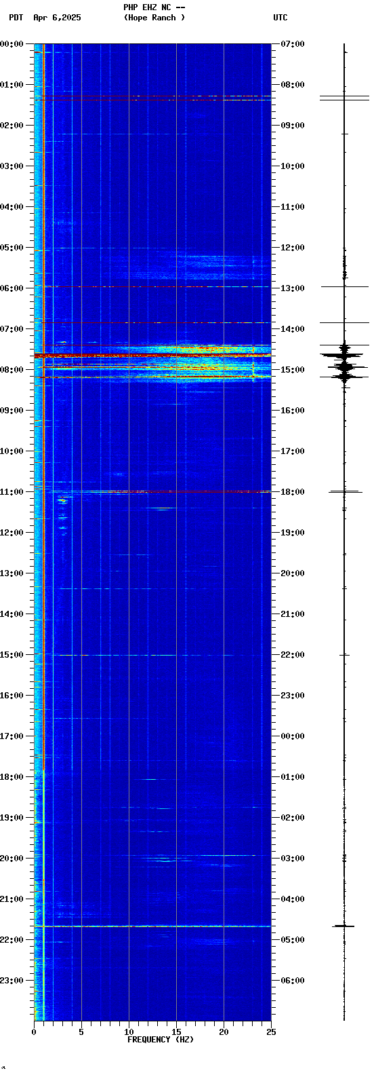Click the frequency tick label '15'
Viewport: 374px width, 1075px height.
[x=176, y=1032]
